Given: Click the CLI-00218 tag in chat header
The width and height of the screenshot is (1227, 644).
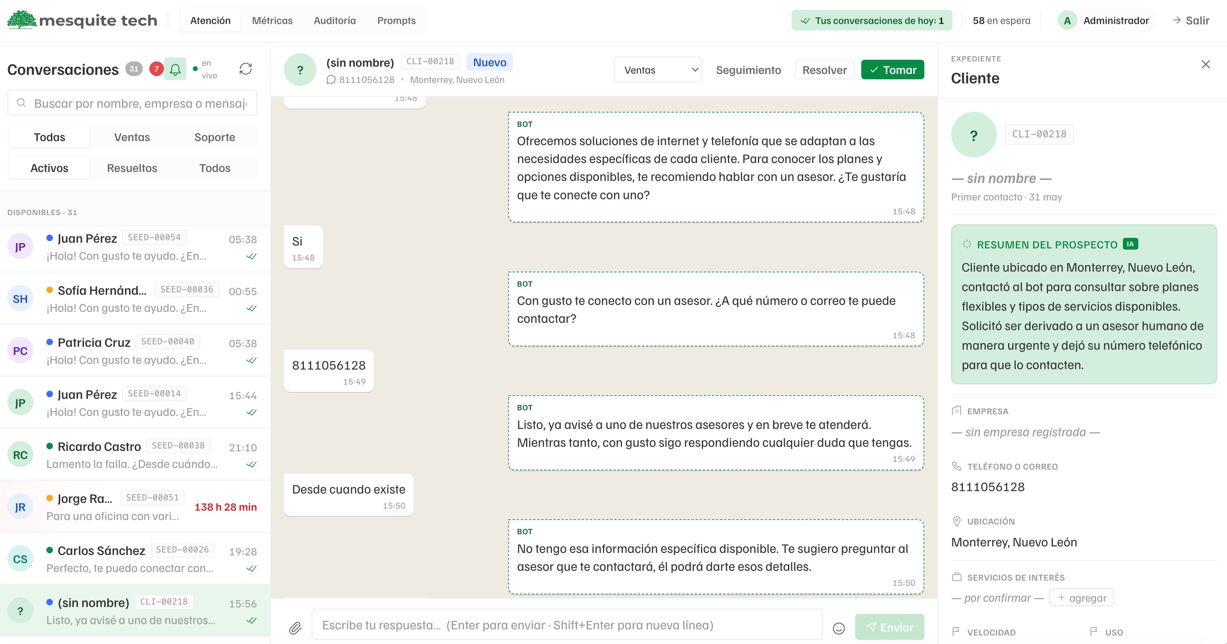Looking at the screenshot, I should 430,61.
